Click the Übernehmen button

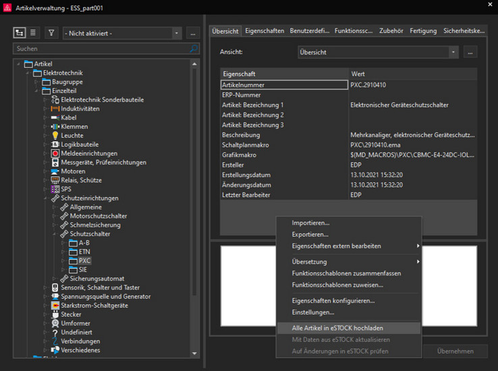[455, 351]
